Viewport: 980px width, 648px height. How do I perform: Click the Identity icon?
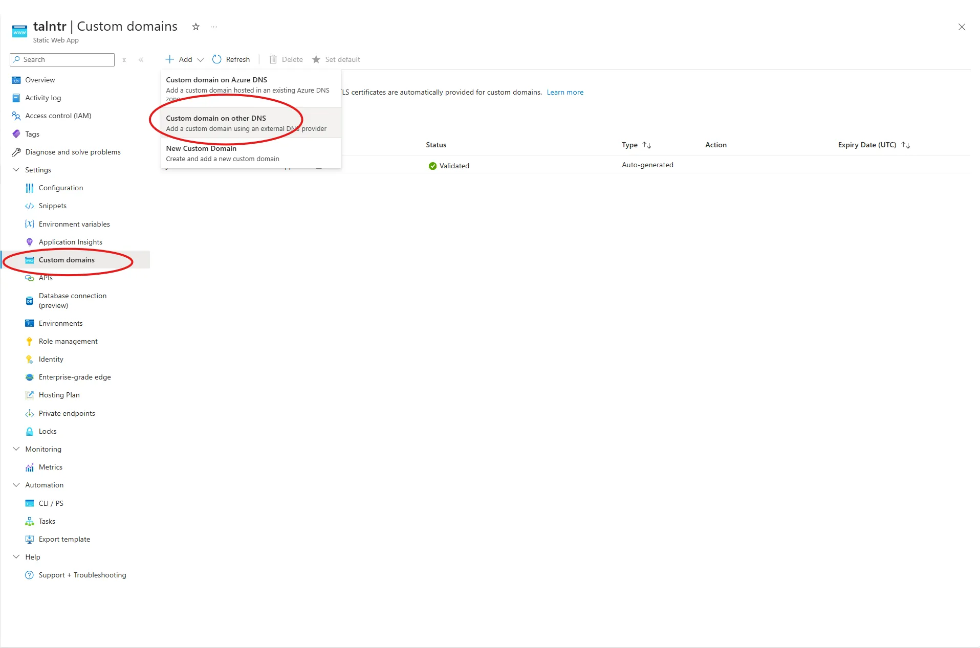(x=30, y=360)
